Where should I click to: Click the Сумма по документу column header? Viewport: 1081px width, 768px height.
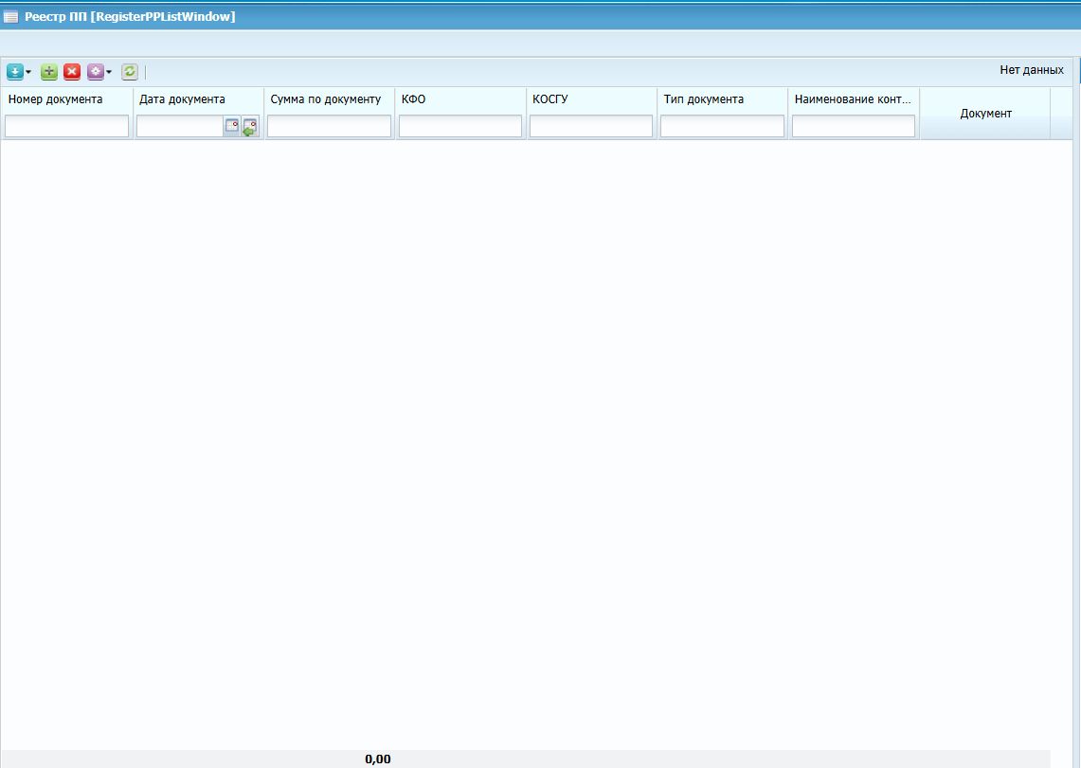(x=325, y=99)
